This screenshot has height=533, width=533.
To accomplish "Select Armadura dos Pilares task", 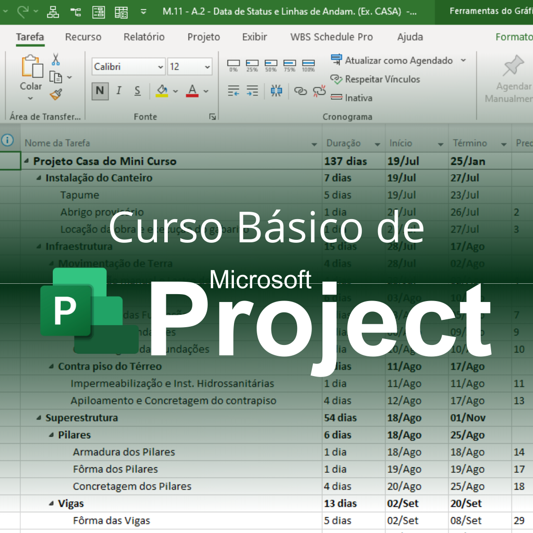I will tap(124, 452).
